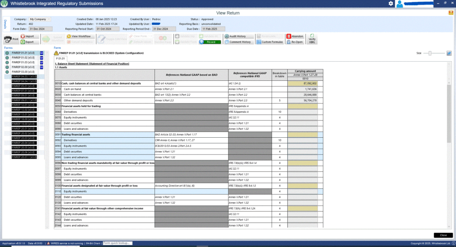Screen dimensions: 456x247
Task: Click the Export to Excel button
Action: [x=29, y=42]
